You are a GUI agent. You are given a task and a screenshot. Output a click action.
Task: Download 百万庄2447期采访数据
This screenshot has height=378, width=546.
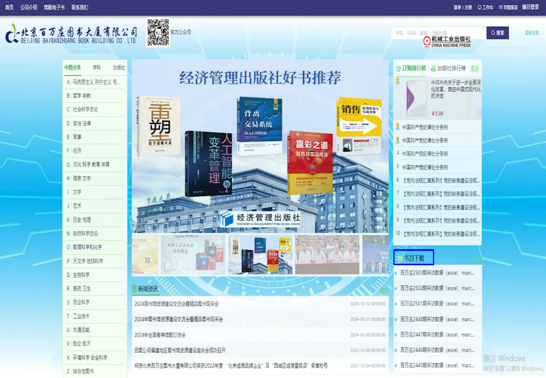point(437,335)
